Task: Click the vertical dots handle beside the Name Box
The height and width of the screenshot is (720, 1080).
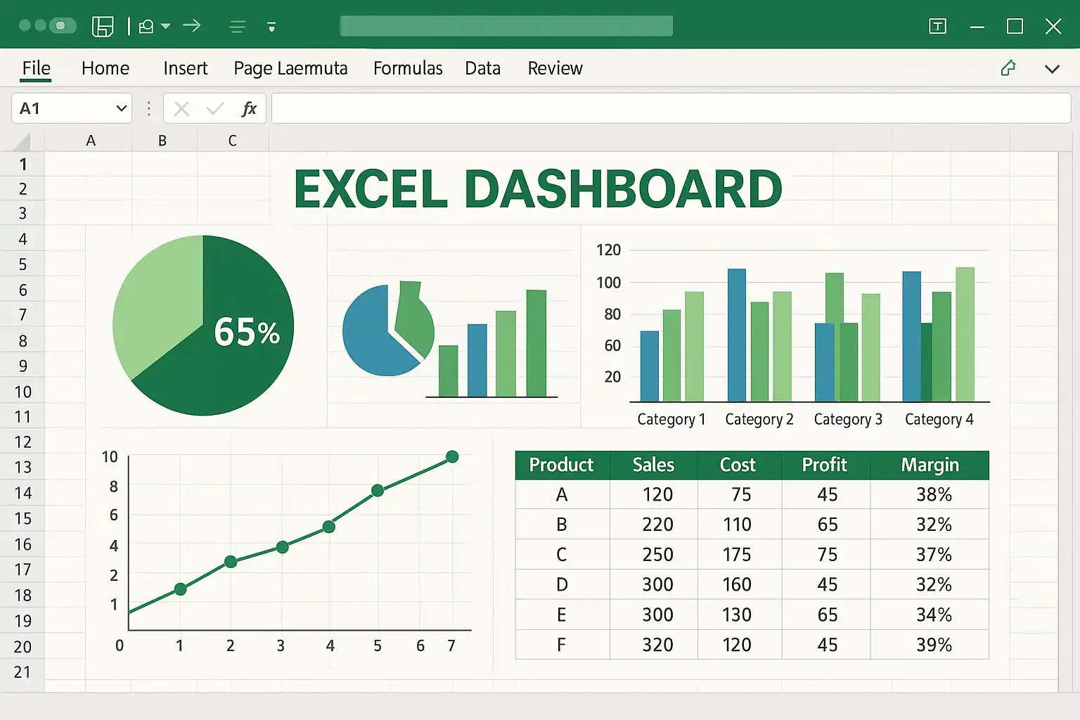Action: pyautogui.click(x=148, y=108)
